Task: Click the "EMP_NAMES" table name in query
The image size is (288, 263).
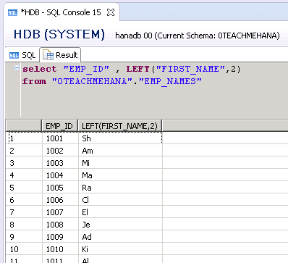Action: point(170,81)
